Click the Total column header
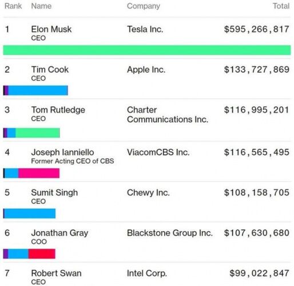Image resolution: width=294 pixels, height=286 pixels. 281,6
